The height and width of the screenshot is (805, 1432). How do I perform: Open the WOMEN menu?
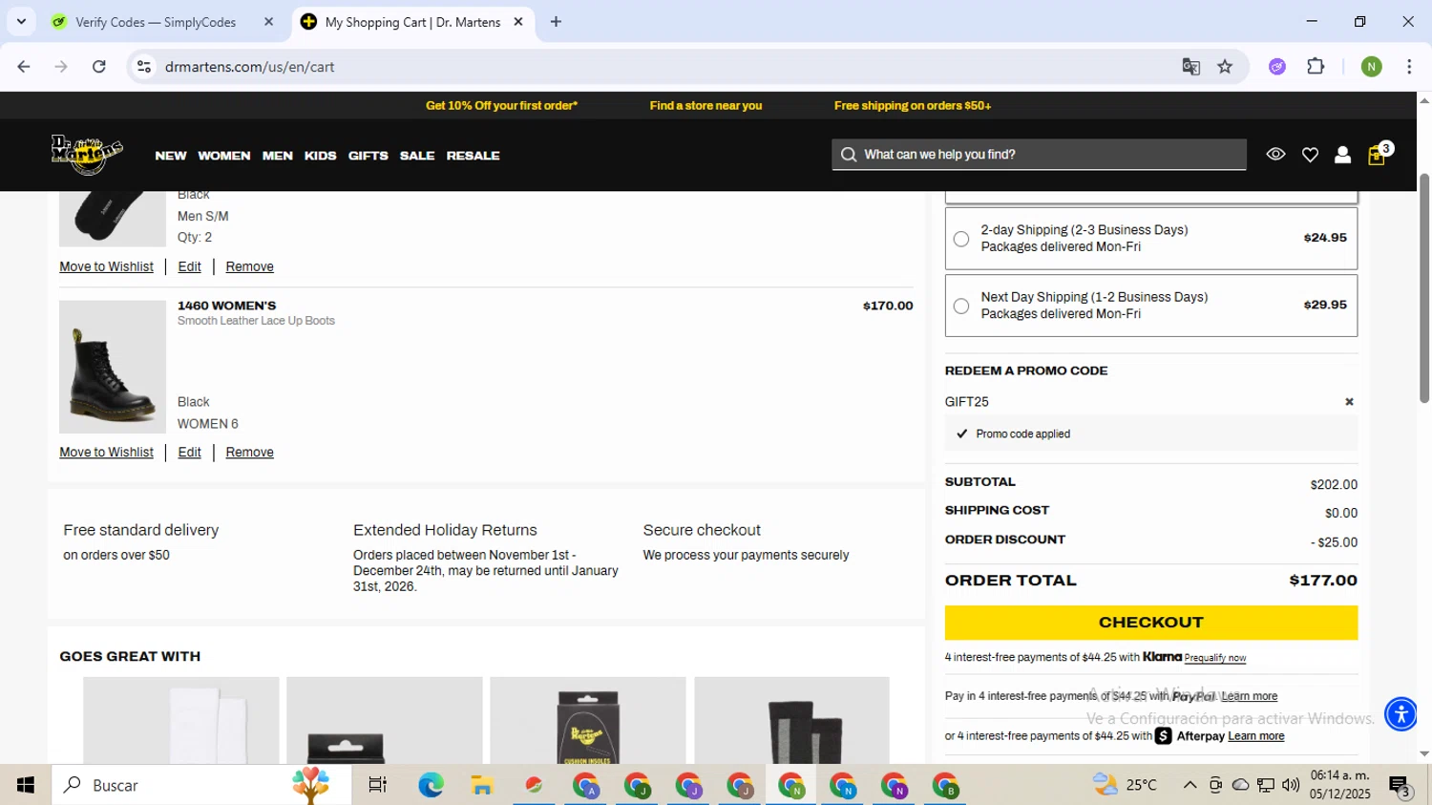(x=224, y=156)
